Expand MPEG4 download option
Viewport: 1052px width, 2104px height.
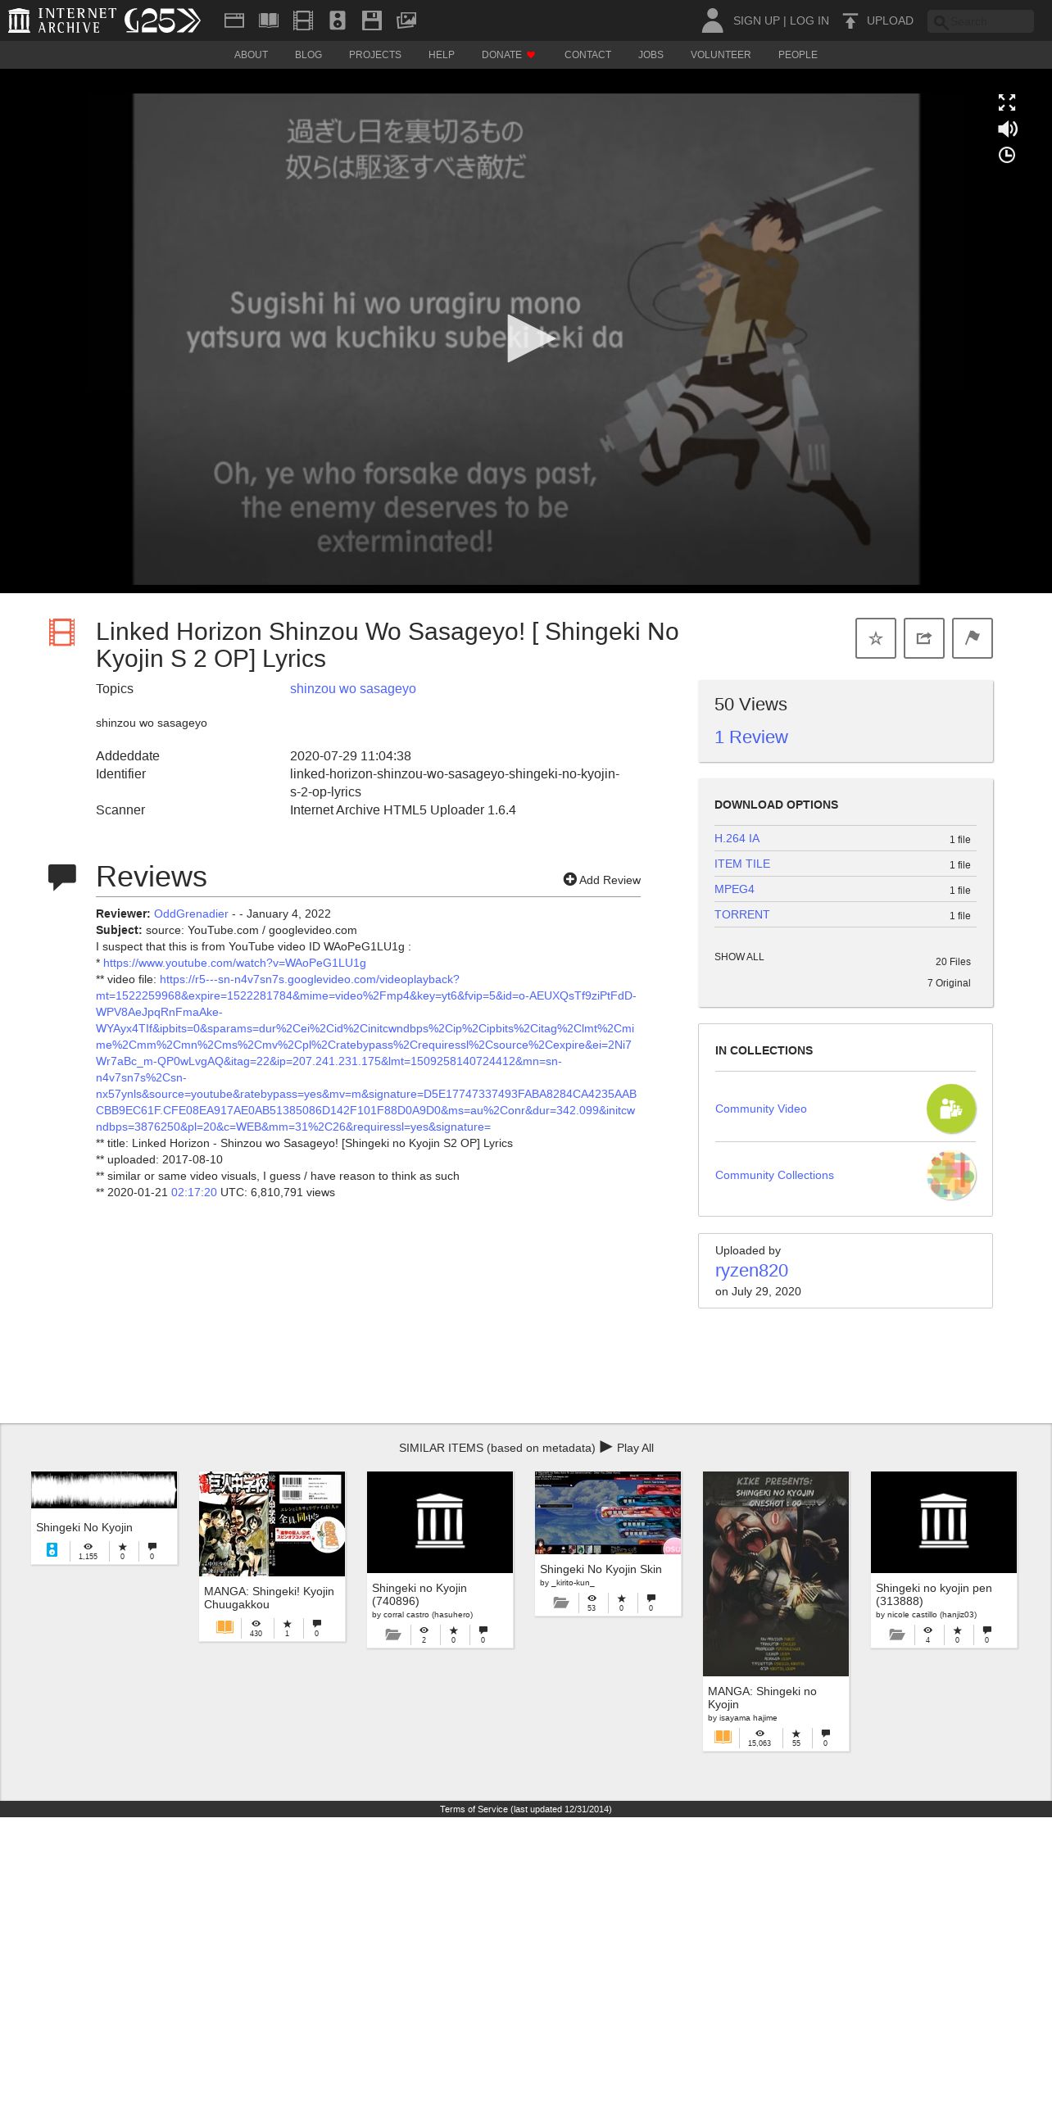[x=734, y=889]
